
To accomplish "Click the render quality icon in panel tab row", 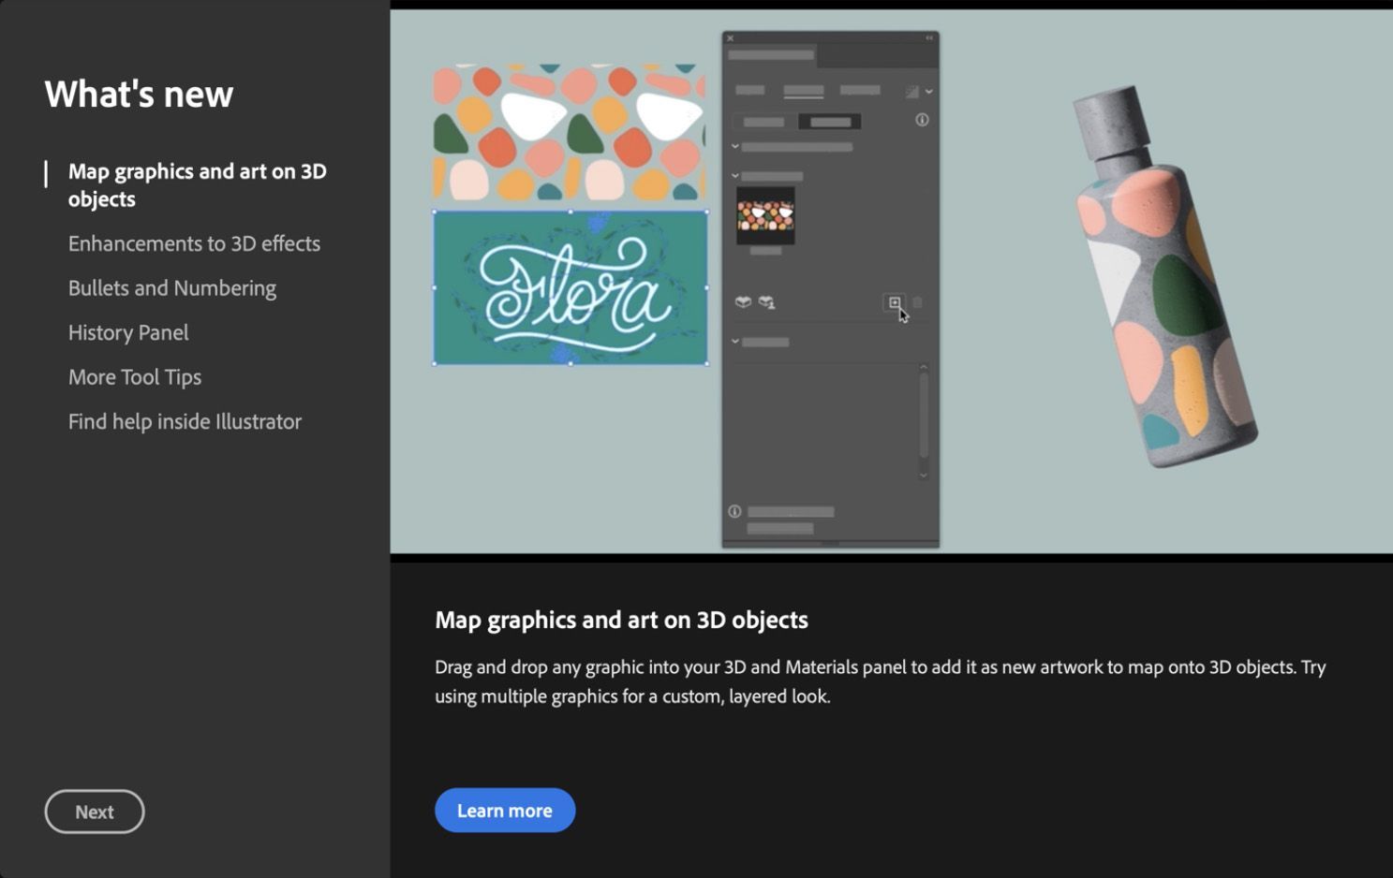I will (x=912, y=91).
